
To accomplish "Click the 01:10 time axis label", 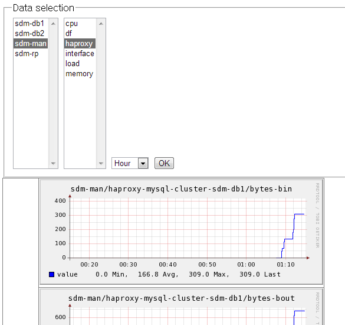I will 285,265.
